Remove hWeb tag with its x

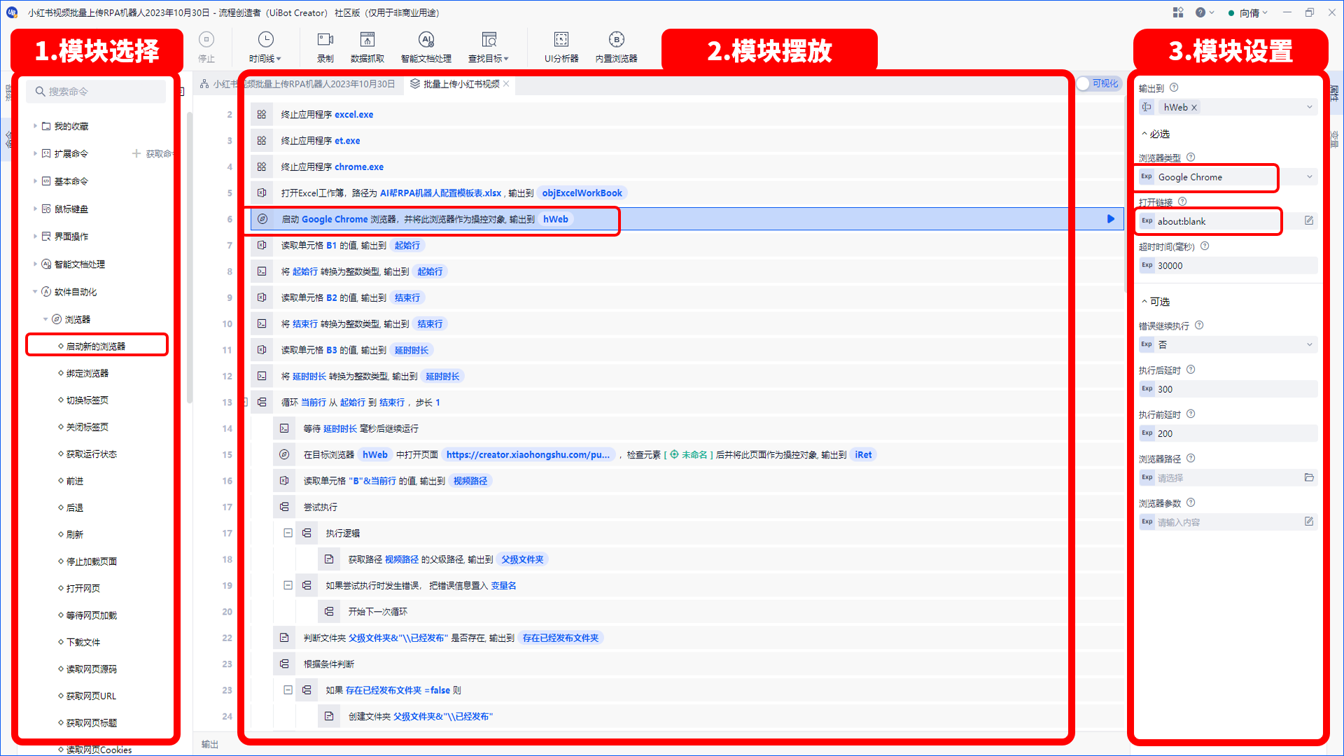click(x=1194, y=107)
